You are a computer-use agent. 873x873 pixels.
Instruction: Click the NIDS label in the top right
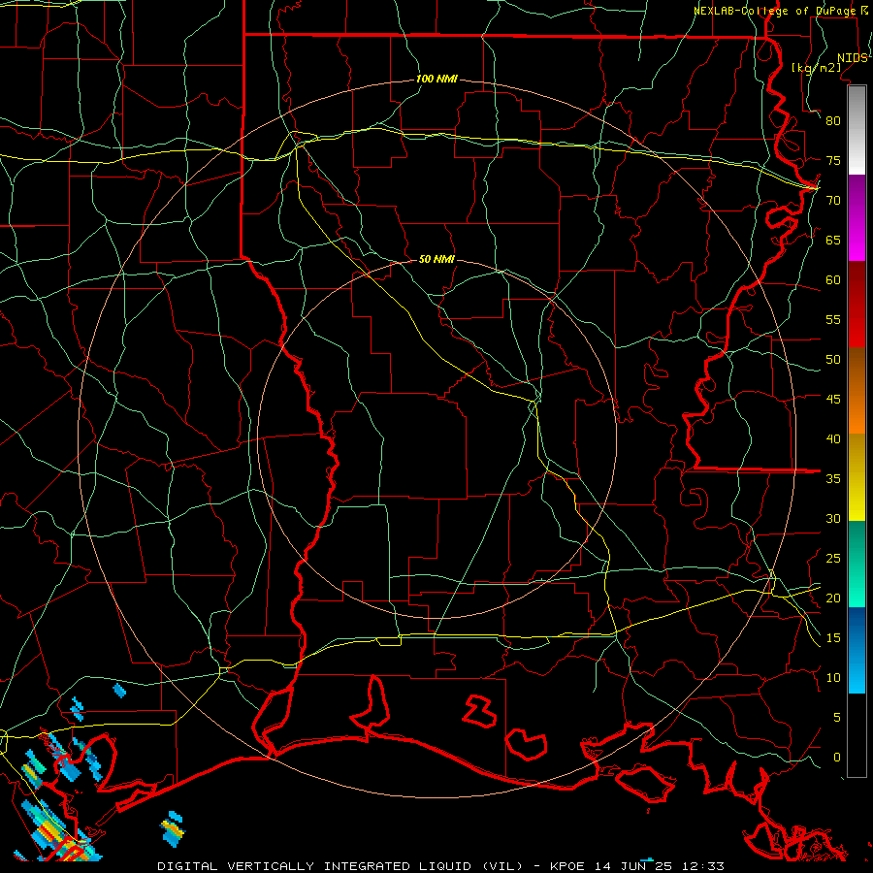coord(852,58)
